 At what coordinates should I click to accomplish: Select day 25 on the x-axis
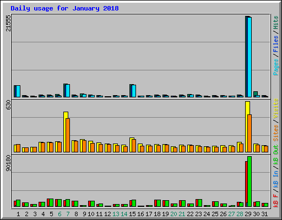[215, 214]
